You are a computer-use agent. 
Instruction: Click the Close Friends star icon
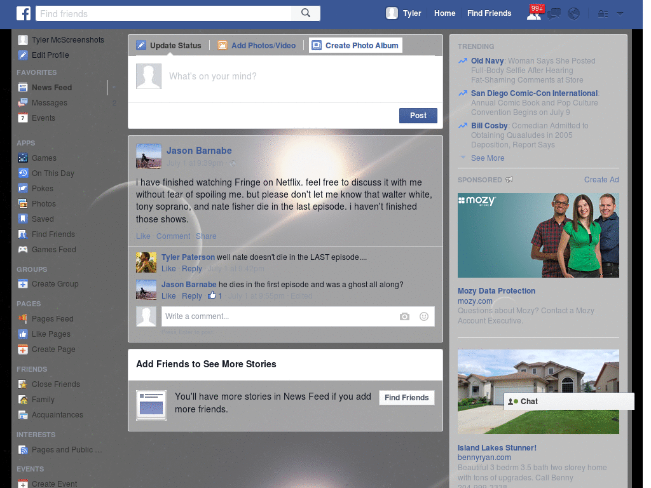[23, 384]
